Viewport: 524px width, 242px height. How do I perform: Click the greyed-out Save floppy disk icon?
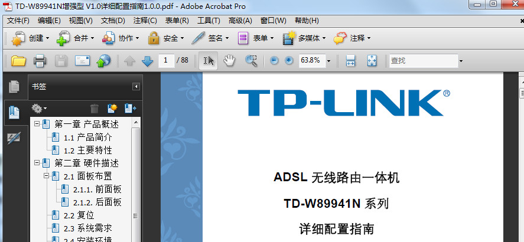pos(61,60)
